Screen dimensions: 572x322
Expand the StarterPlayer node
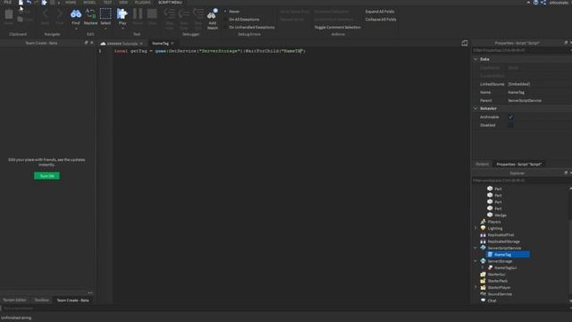(x=475, y=287)
